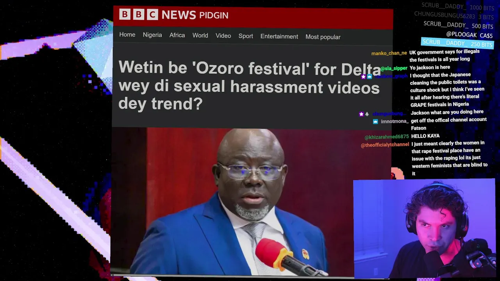Image resolution: width=500 pixels, height=281 pixels.
Task: Open the Africa section
Action: click(177, 35)
